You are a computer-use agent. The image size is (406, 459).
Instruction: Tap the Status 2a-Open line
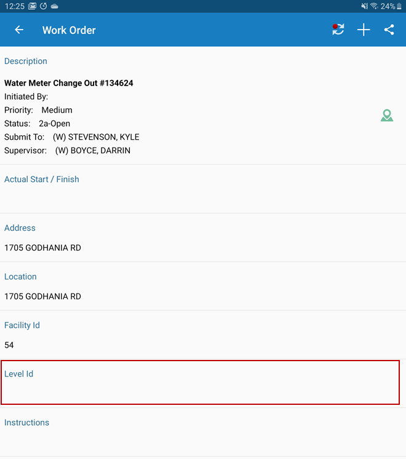click(37, 124)
